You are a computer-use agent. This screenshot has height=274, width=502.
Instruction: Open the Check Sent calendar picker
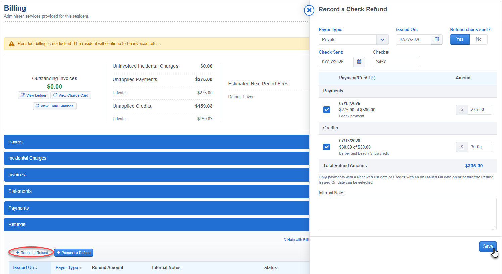click(x=359, y=62)
